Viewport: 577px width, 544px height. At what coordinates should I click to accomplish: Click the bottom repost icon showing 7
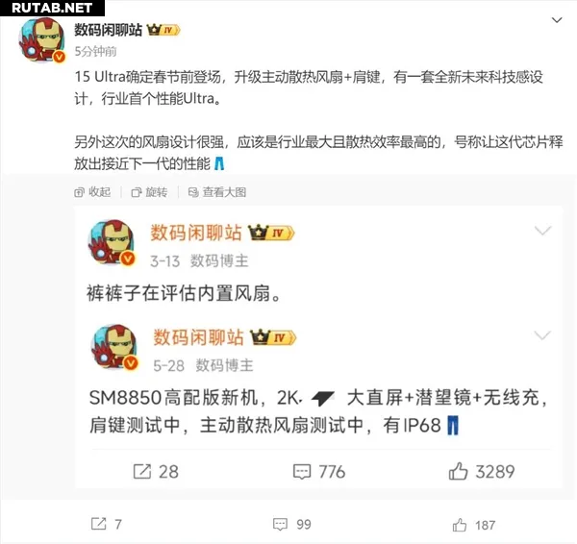click(107, 524)
